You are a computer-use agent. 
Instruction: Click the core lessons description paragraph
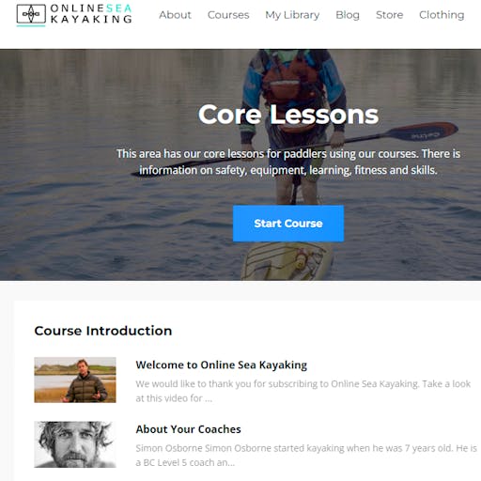tap(288, 162)
